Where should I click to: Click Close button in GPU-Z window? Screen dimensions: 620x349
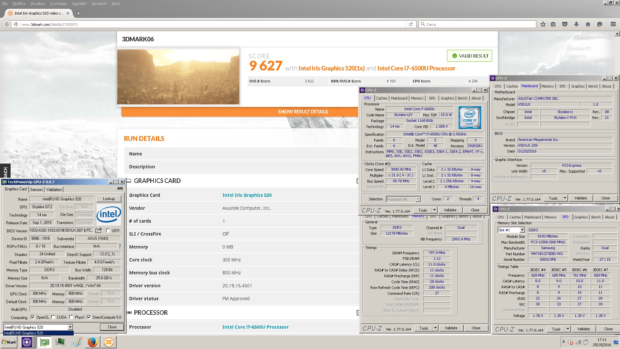click(112, 327)
